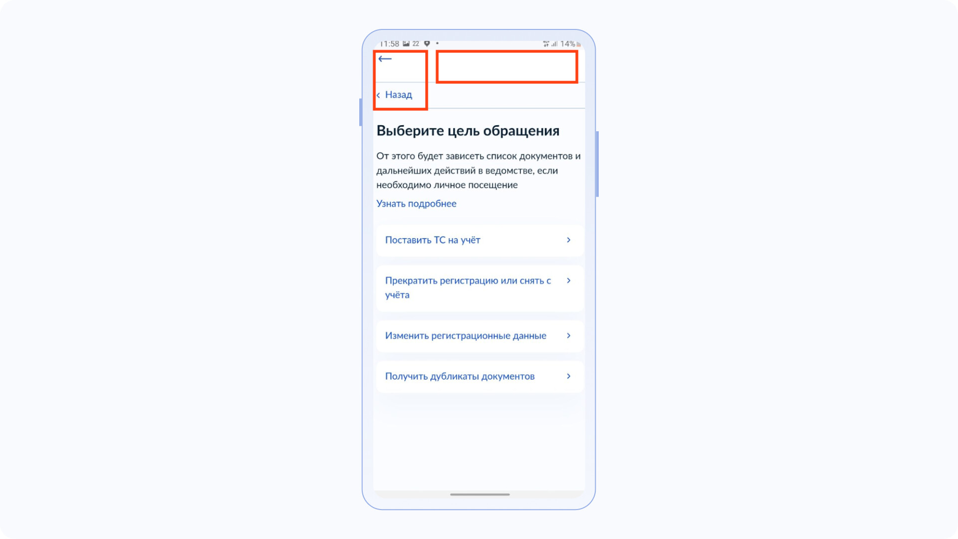Open «Получить дубликаты документов» section
This screenshot has width=958, height=539.
[479, 376]
